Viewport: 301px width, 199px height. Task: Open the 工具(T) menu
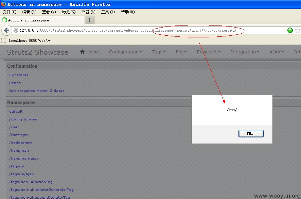click(x=108, y=12)
